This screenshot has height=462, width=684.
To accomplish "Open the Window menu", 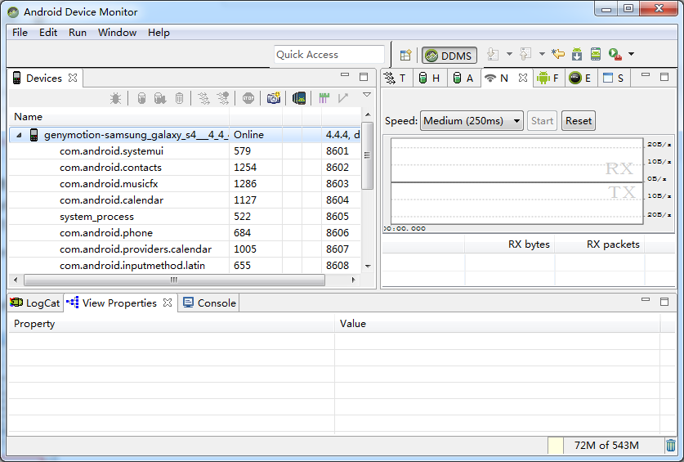I will pyautogui.click(x=117, y=33).
